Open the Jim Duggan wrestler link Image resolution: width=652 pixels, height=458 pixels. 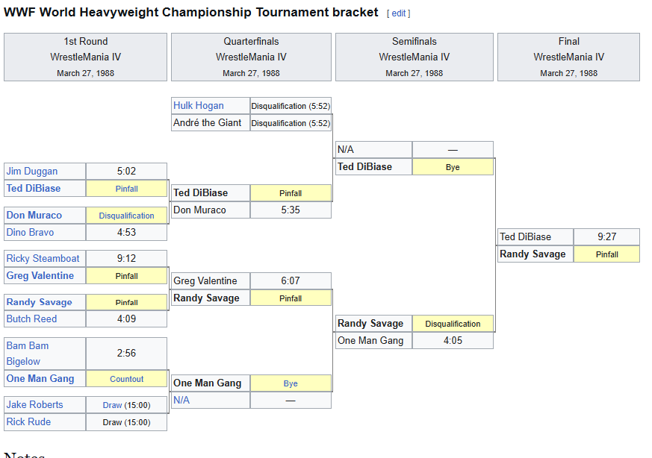pos(32,171)
